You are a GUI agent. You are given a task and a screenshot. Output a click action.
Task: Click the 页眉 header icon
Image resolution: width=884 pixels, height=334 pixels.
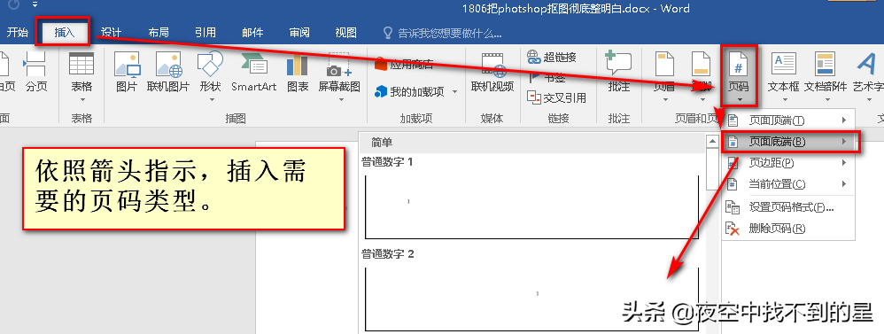(664, 64)
